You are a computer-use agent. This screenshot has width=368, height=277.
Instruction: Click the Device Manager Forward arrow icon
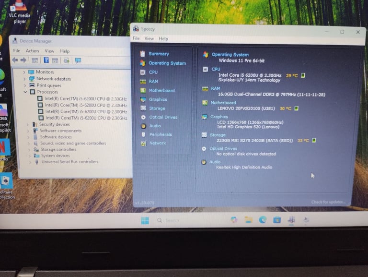23,60
